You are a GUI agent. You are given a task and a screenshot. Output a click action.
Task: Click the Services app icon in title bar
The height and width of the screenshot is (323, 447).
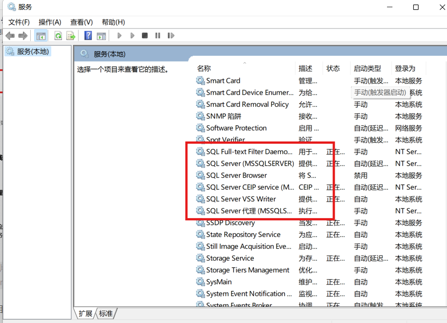11,7
